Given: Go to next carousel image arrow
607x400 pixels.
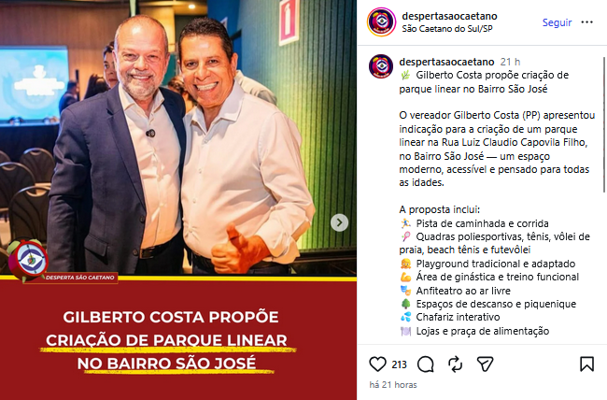Looking at the screenshot, I should point(340,222).
